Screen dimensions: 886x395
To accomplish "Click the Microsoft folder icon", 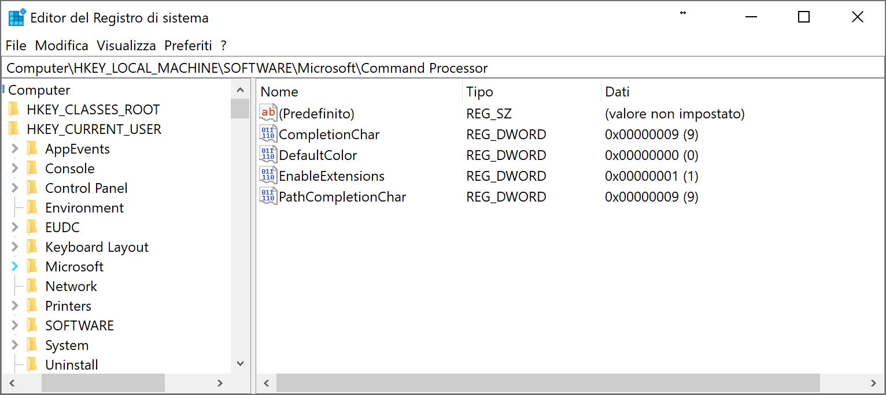I will pyautogui.click(x=32, y=267).
